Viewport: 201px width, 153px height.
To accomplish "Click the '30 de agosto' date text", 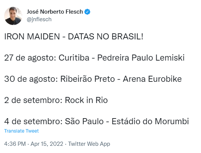I will pos(31,79).
